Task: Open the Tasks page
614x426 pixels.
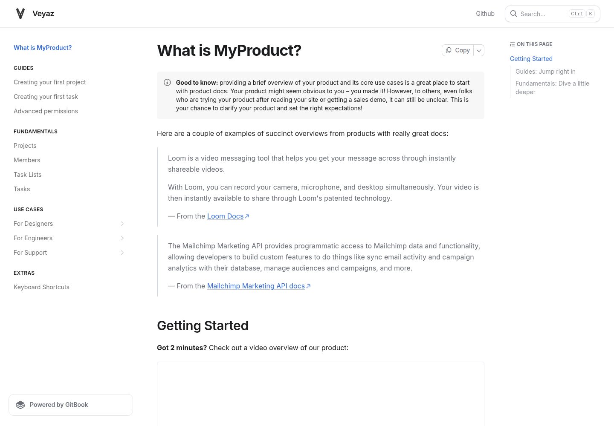Action: coord(22,189)
